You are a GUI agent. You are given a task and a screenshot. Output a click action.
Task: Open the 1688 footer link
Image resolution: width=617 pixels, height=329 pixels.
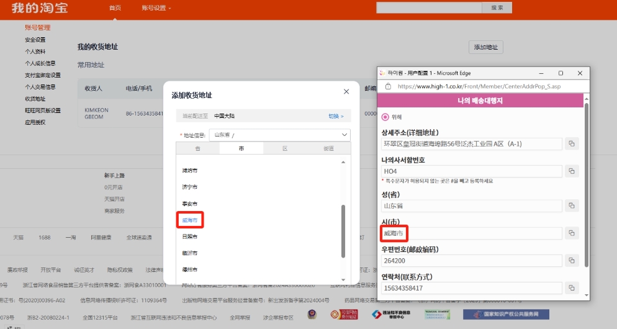click(x=45, y=237)
